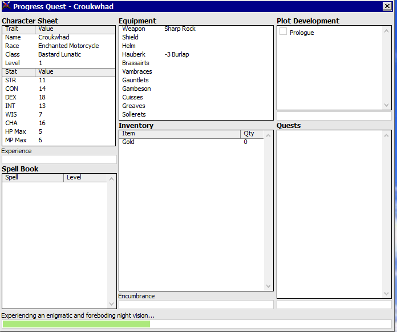The height and width of the screenshot is (332, 397).
Task: Click the Item column header in Inventory
Action: [180, 134]
